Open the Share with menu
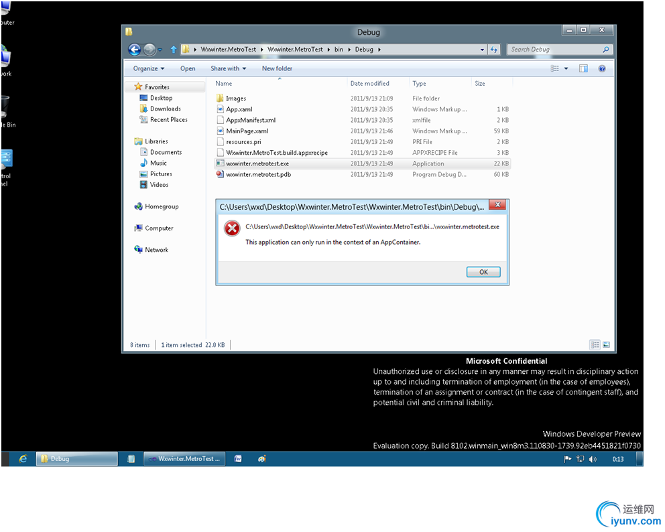The image size is (665, 532). [228, 68]
